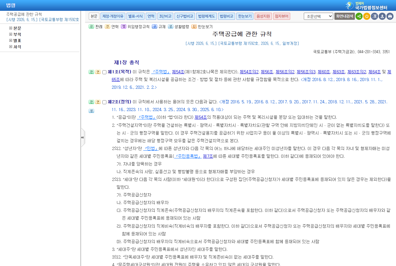Viewport: 396px width, 266px height.
Task: Toggle Hanja display with 漢 icon
Action: pos(374,16)
